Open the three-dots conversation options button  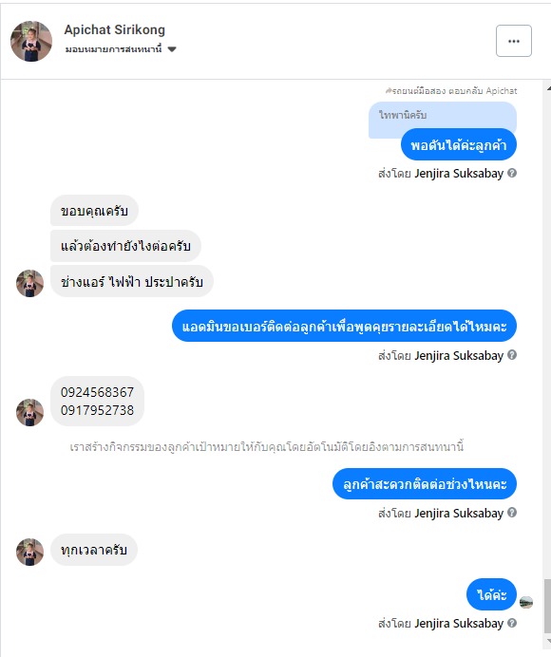[514, 41]
